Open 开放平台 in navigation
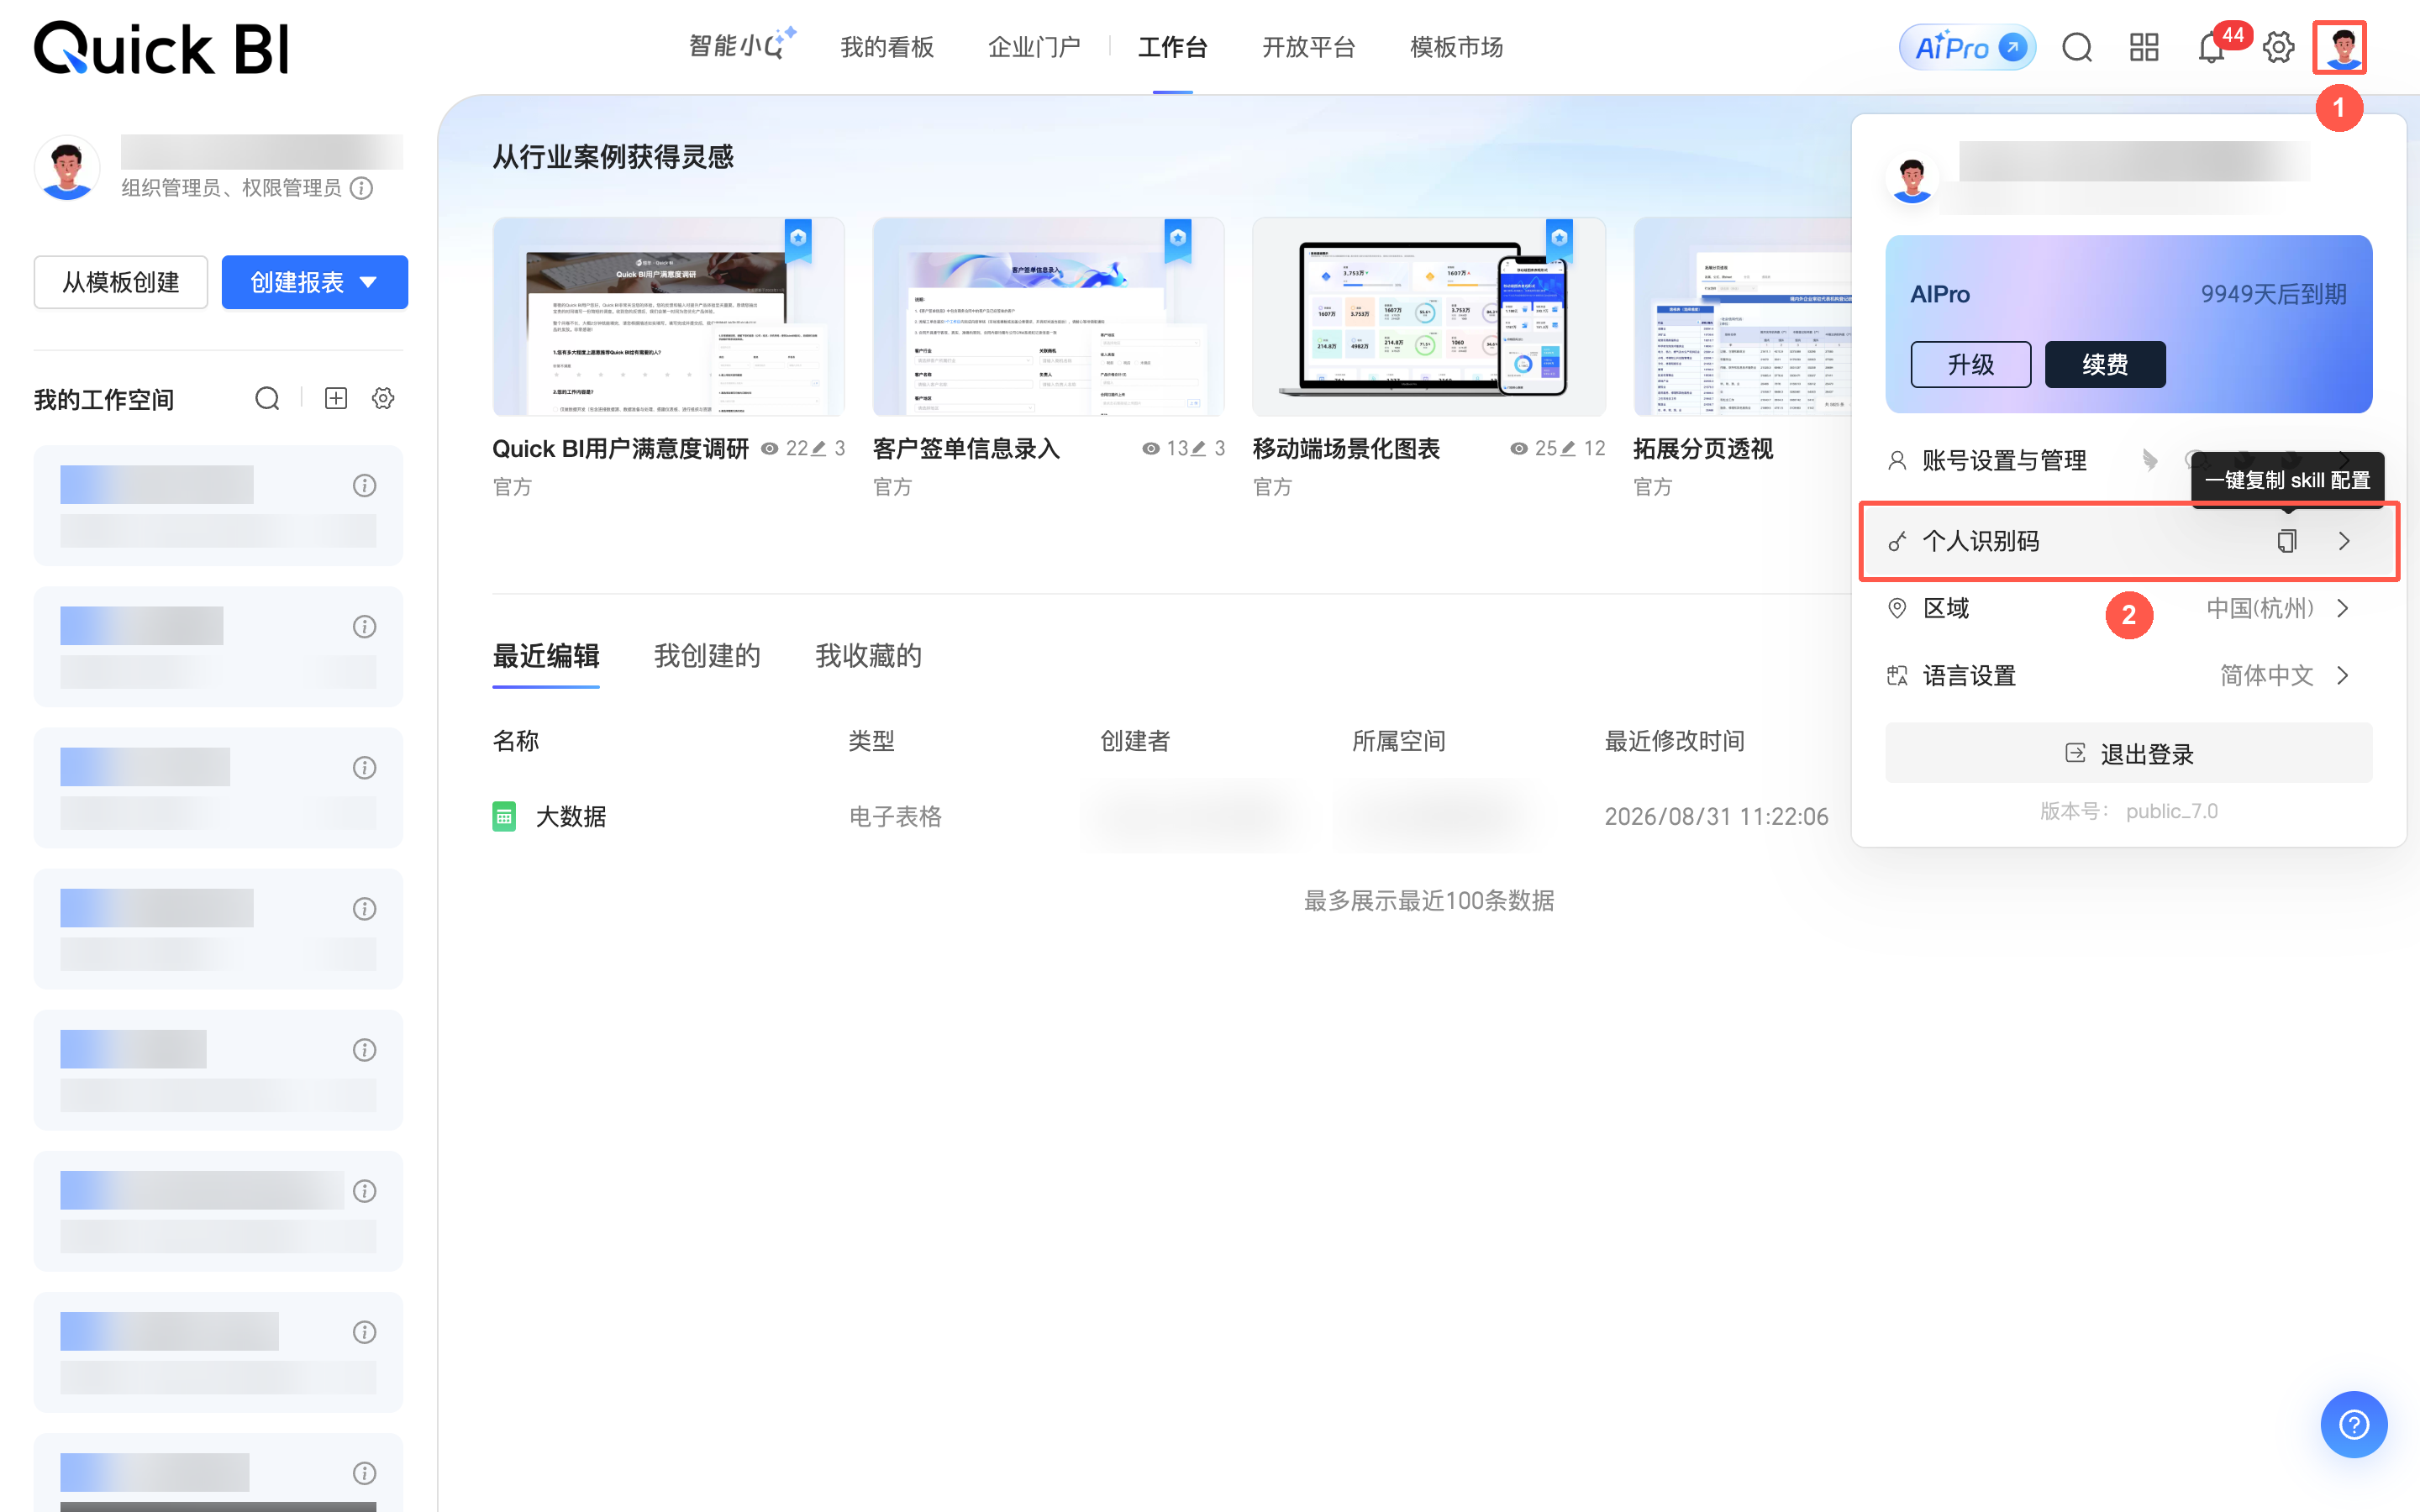Screen dimensions: 2420x1512 tap(1308, 47)
